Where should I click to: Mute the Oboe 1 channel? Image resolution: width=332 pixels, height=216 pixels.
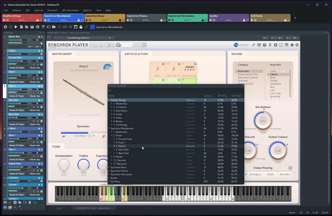(39, 135)
